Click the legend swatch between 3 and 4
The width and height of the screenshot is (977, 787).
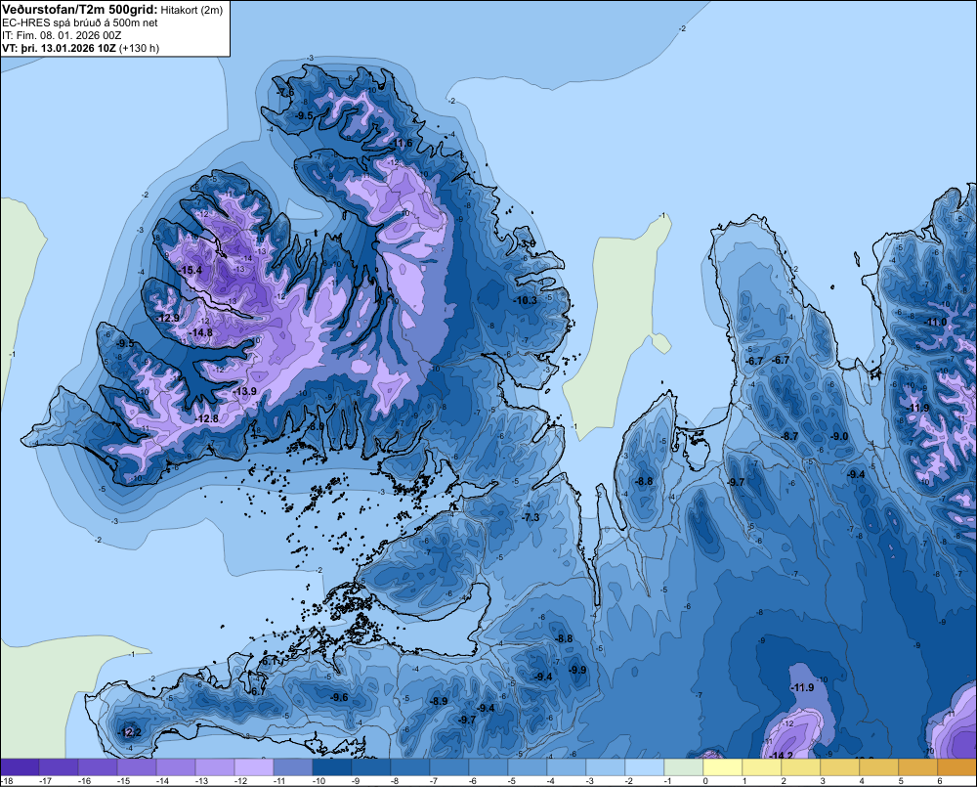coord(839,767)
